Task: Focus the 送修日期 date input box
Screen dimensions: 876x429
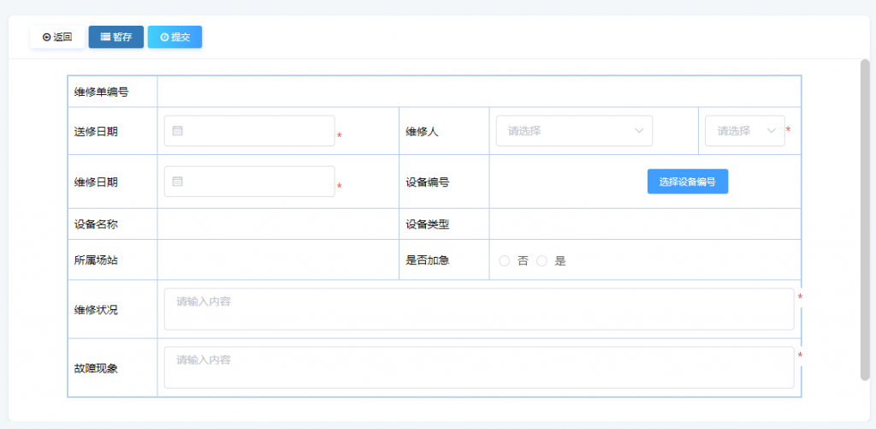Action: click(257, 131)
